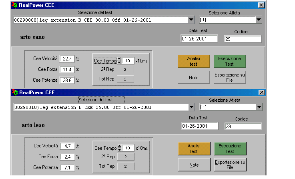This screenshot has height=179, width=295.
Task: Click Data Test field in arto leso window
Action: [199, 126]
